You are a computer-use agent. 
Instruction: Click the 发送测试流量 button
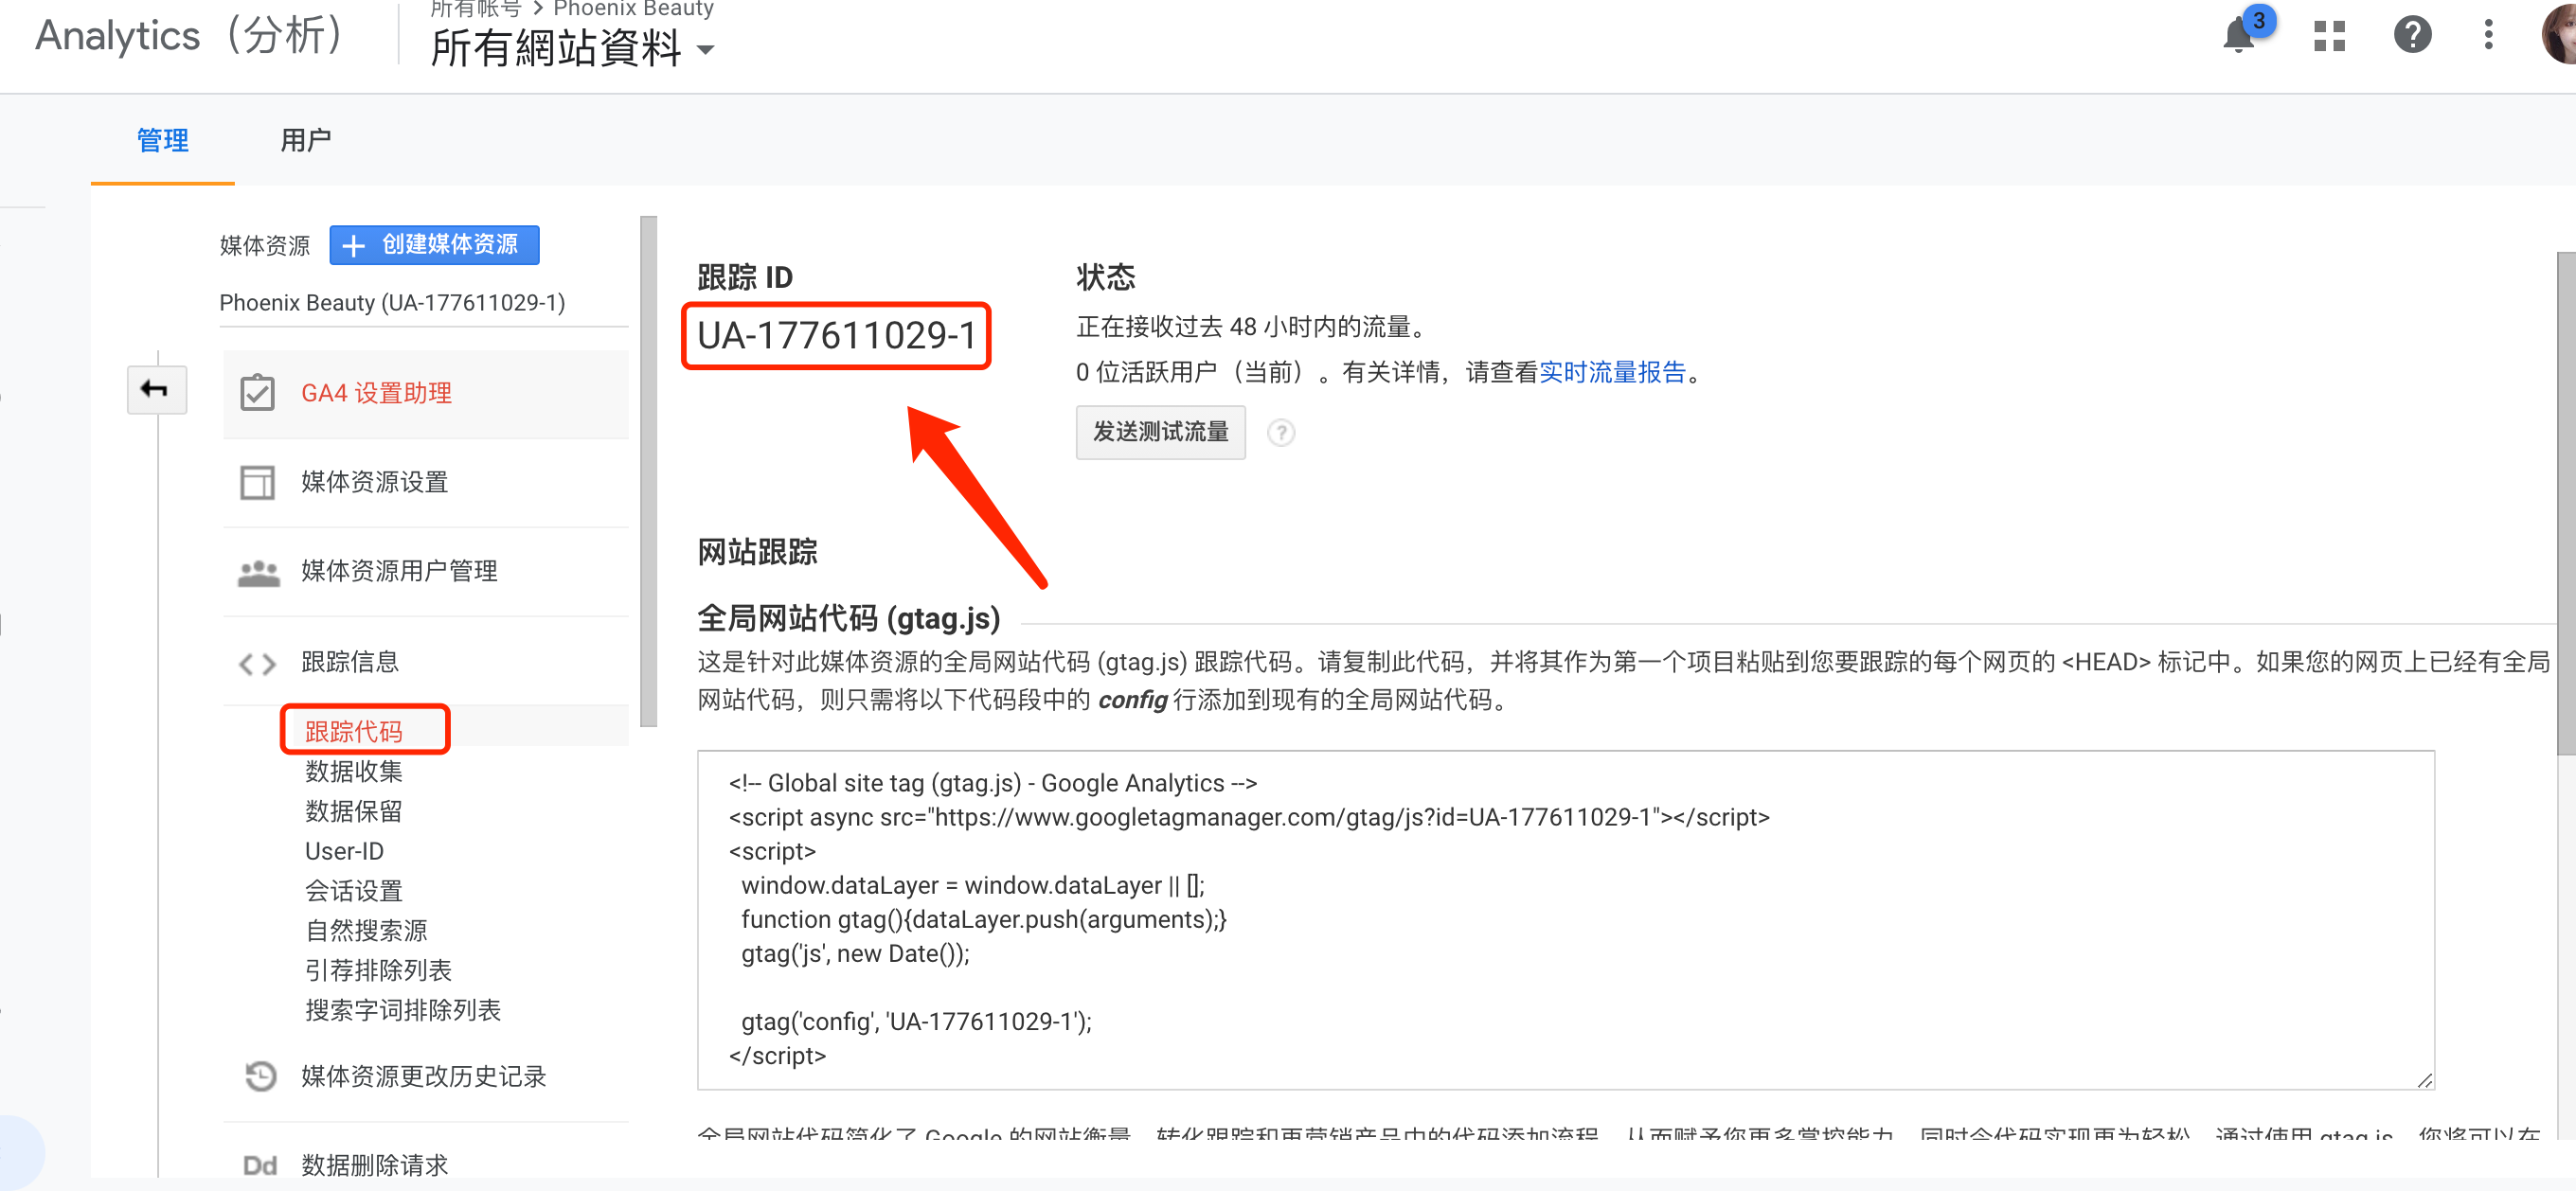point(1160,432)
